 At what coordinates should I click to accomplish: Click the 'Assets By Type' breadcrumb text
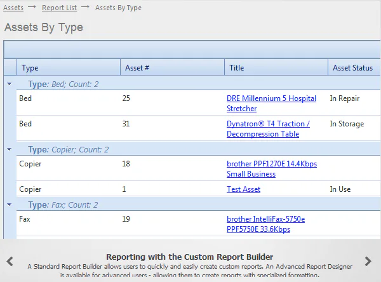tap(118, 8)
